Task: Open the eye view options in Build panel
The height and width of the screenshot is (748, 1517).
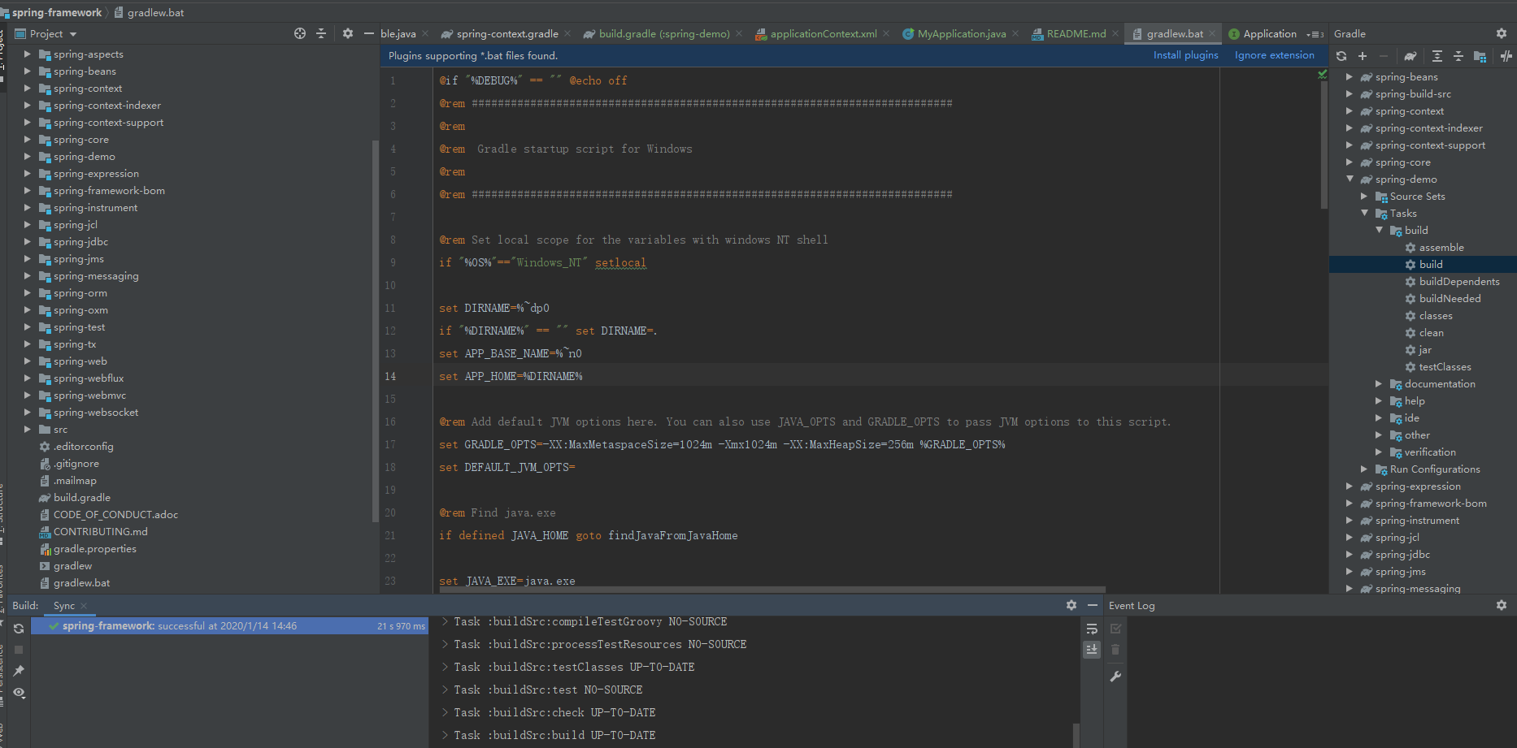Action: point(19,693)
